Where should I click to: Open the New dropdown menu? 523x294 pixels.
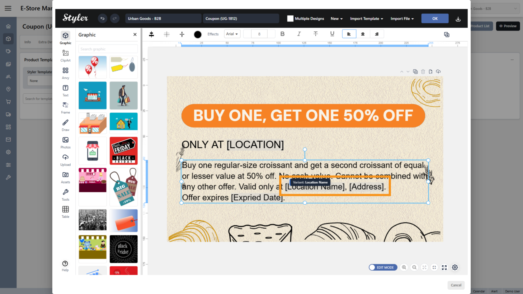[x=337, y=19]
